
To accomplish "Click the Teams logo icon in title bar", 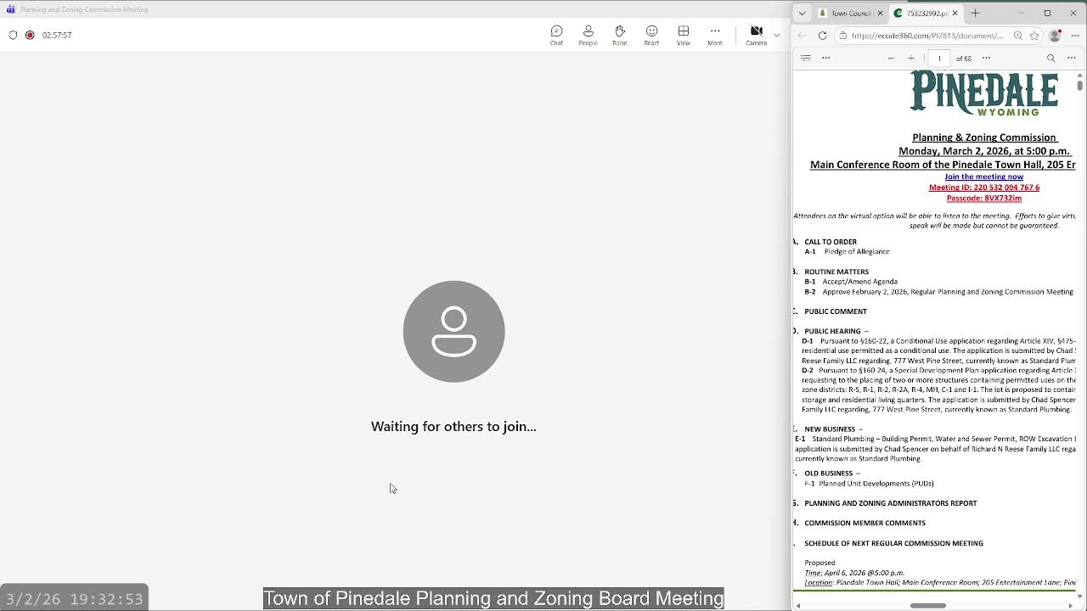I will 10,9.
